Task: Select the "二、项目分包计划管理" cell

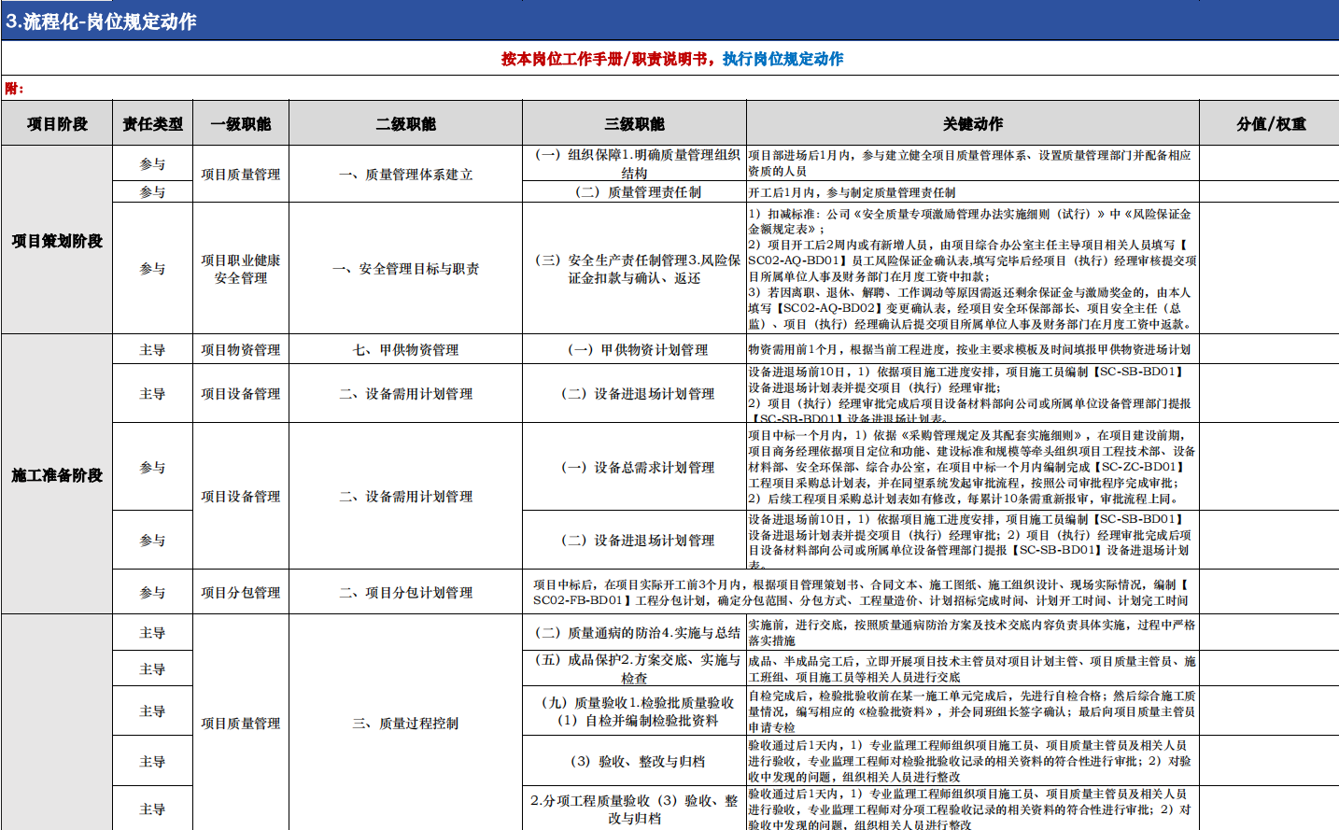Action: [x=405, y=593]
